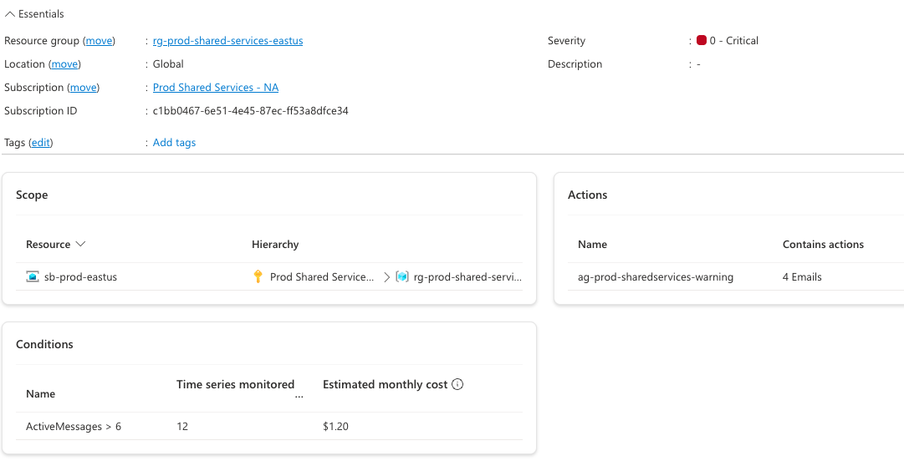Click the red Critical severity indicator
The width and height of the screenshot is (904, 466).
702,40
